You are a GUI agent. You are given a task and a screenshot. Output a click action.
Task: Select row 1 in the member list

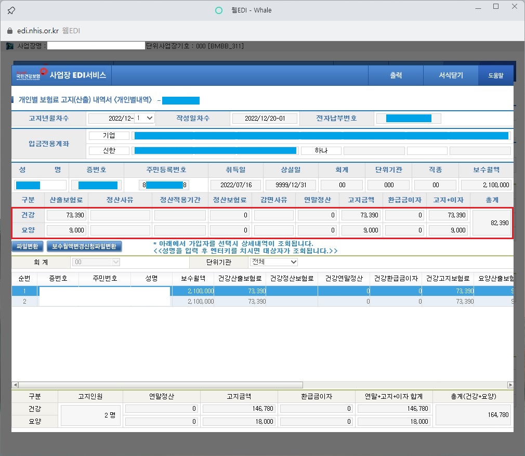click(262, 291)
